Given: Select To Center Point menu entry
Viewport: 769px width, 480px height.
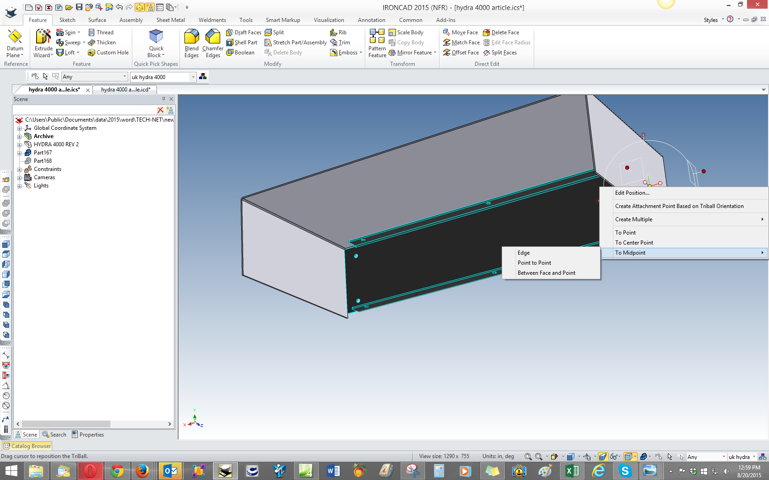Looking at the screenshot, I should click(634, 243).
